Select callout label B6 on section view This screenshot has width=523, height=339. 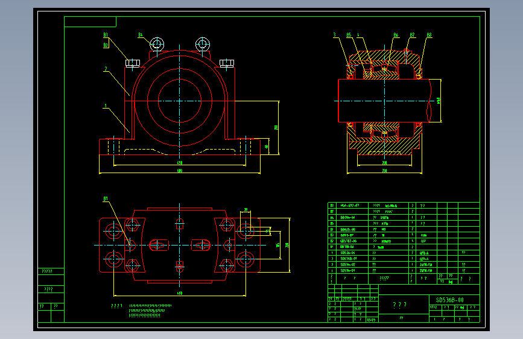tap(396, 35)
